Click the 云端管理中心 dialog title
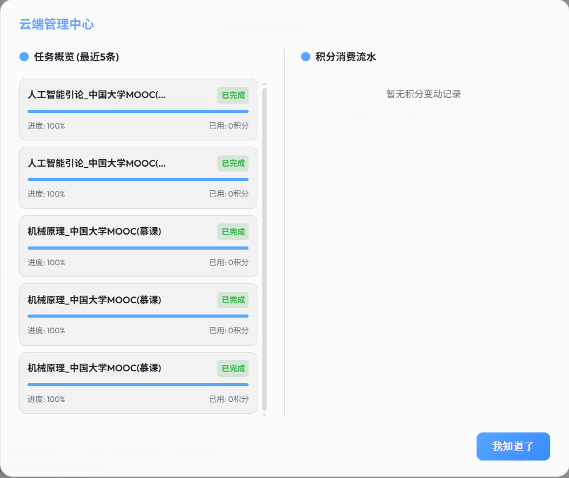This screenshot has height=478, width=569. pos(57,24)
